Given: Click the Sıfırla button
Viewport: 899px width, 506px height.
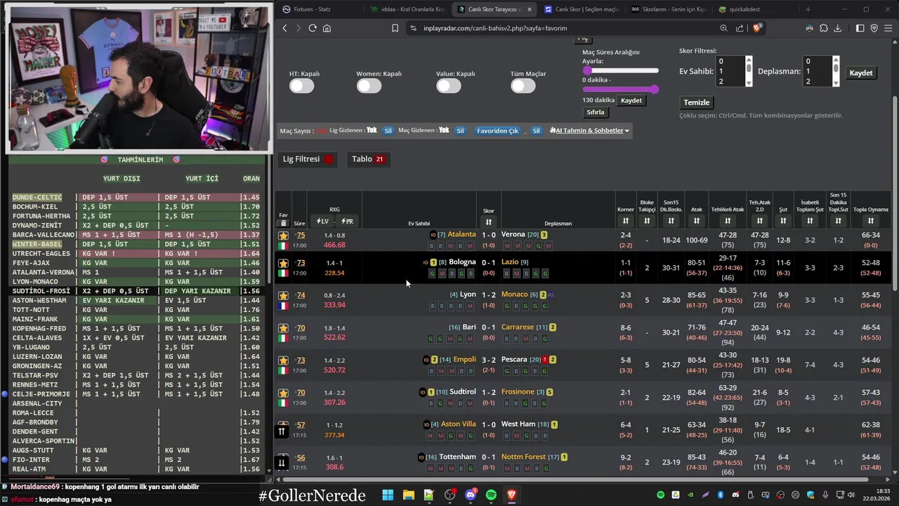Looking at the screenshot, I should coord(596,112).
